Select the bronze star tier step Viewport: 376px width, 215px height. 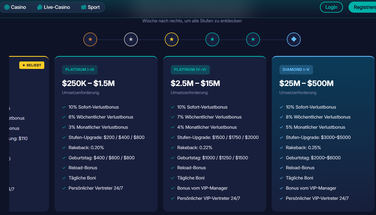tap(90, 39)
